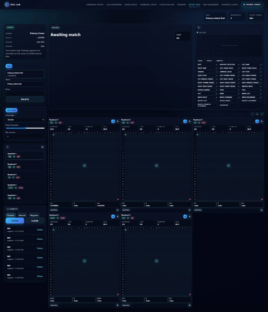Open the Training Classic tab

click(x=230, y=5)
